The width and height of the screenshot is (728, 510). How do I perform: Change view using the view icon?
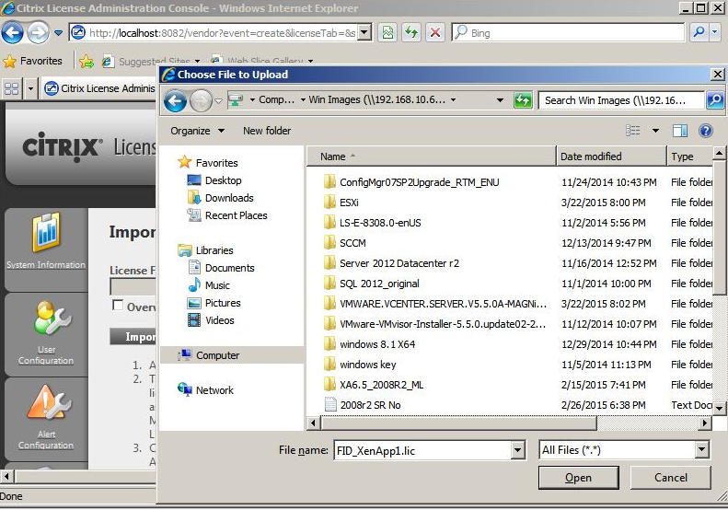point(633,131)
